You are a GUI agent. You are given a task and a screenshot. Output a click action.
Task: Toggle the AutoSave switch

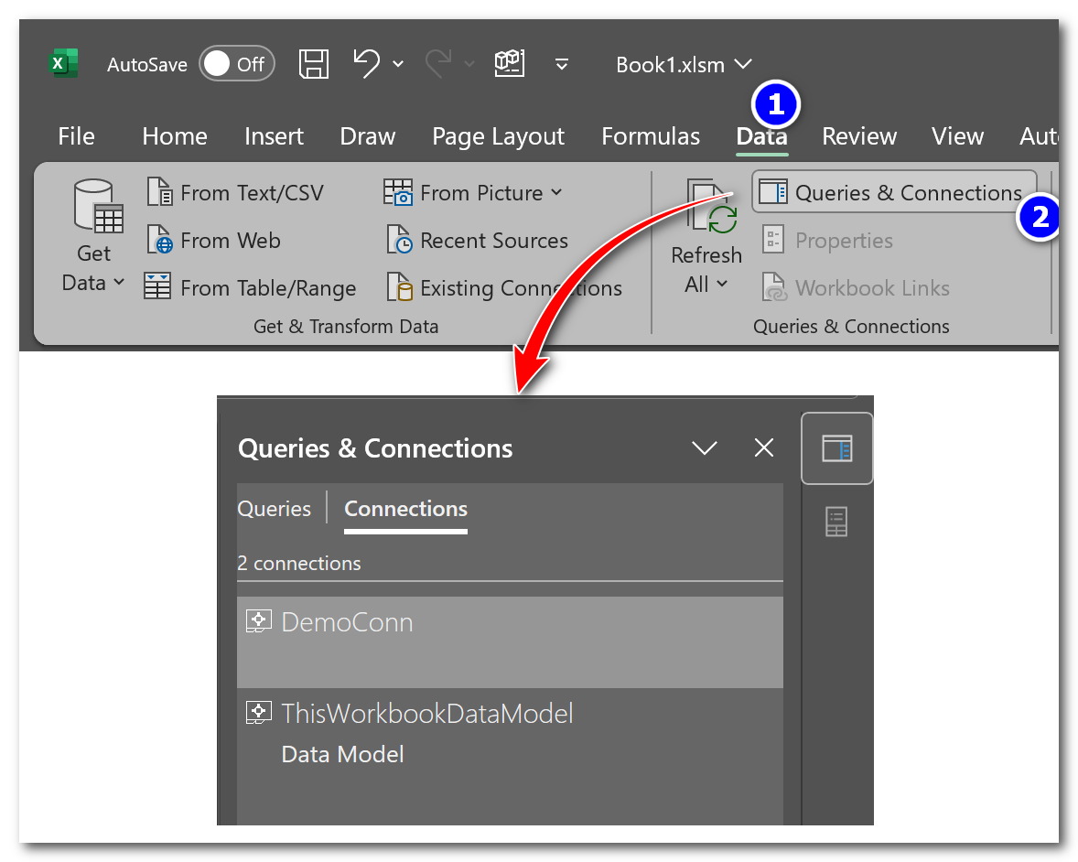pos(236,64)
